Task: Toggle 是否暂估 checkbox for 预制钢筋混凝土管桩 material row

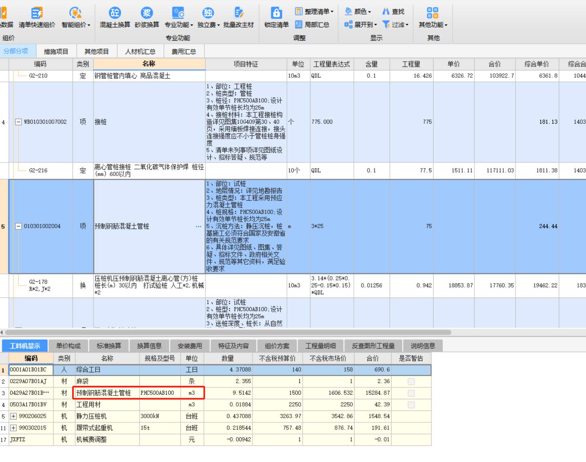Action: pyautogui.click(x=411, y=393)
